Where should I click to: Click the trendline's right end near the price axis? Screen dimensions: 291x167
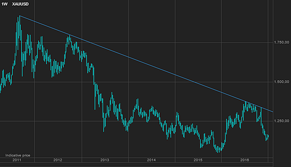tap(273, 112)
